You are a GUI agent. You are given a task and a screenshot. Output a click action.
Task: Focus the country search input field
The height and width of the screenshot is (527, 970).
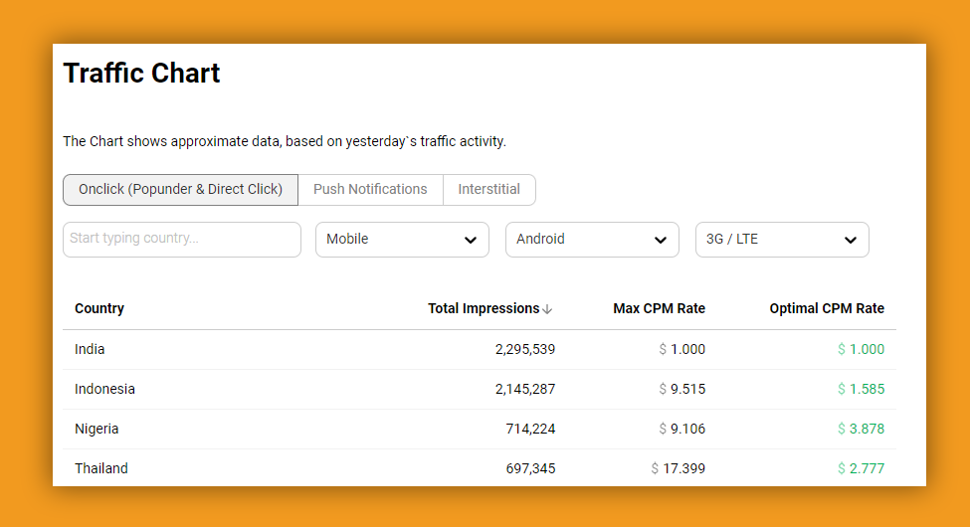pos(181,240)
